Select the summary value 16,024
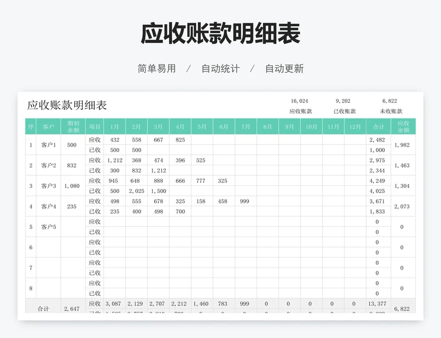The image size is (441, 338). coord(299,101)
